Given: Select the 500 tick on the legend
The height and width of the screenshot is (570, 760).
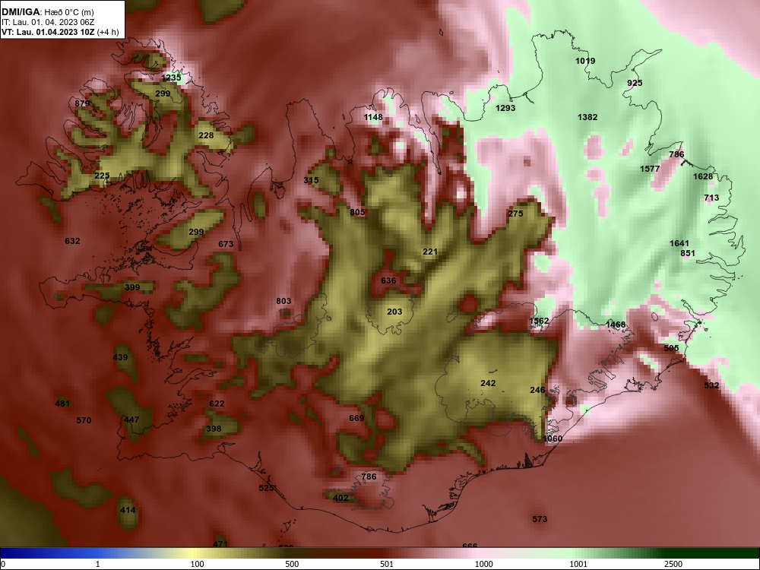Looking at the screenshot, I should (x=292, y=564).
